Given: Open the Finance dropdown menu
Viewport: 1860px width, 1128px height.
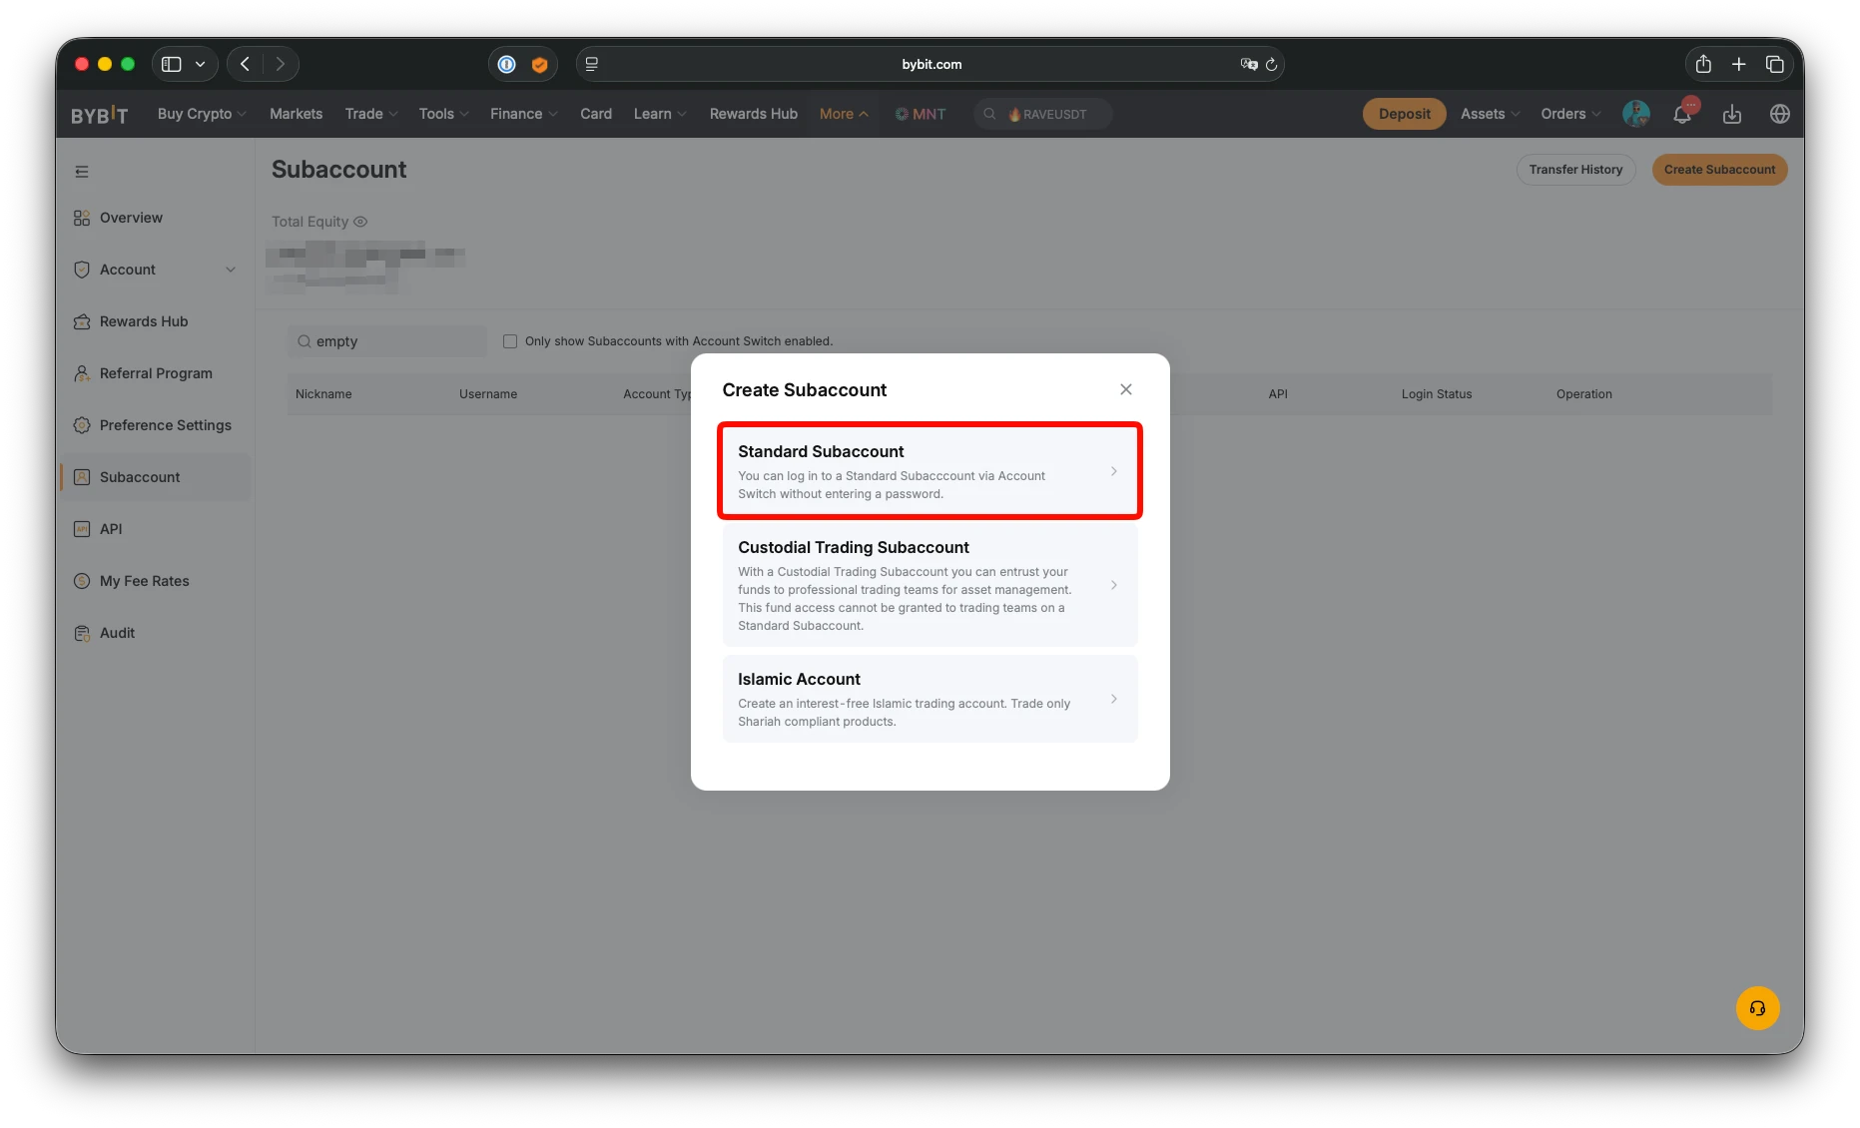Looking at the screenshot, I should pos(524,114).
